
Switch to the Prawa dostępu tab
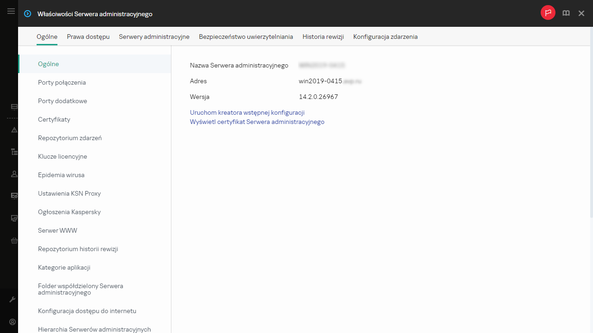(x=88, y=37)
